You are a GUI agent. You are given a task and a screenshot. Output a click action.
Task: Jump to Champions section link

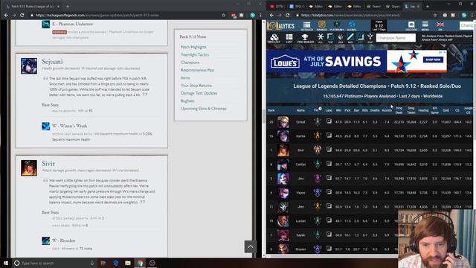click(190, 63)
